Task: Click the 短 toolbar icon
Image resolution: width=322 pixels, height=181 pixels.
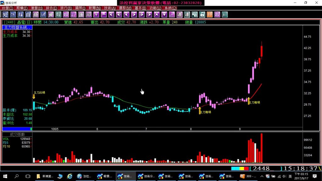Action: (5, 14)
